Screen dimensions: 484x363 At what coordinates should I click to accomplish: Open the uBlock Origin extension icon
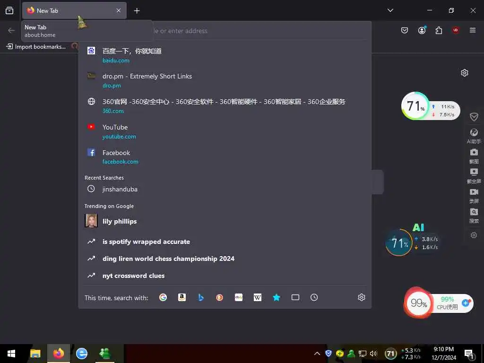(456, 30)
